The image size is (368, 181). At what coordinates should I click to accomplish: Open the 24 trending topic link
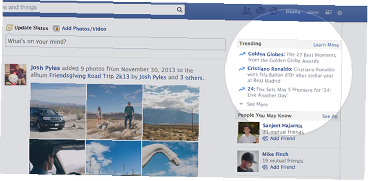coord(251,89)
